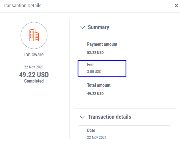Click the Completed status text
The width and height of the screenshot is (180, 145).
tap(34, 81)
